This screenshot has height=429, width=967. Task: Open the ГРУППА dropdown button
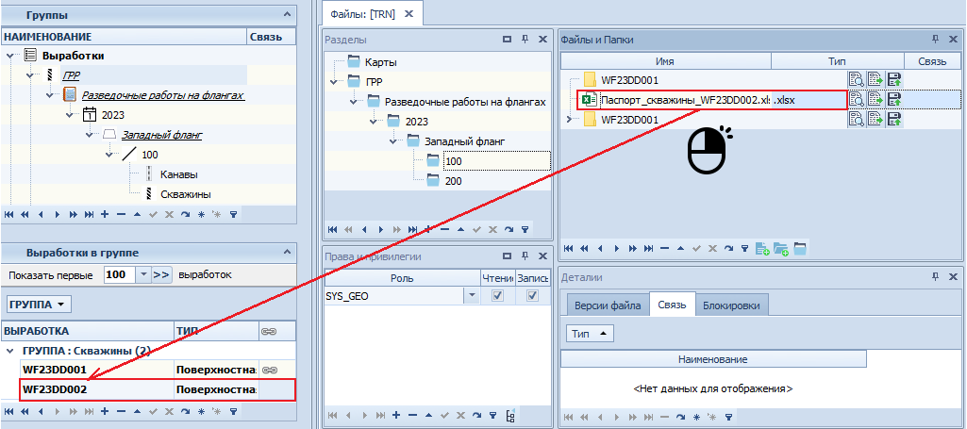click(x=39, y=305)
